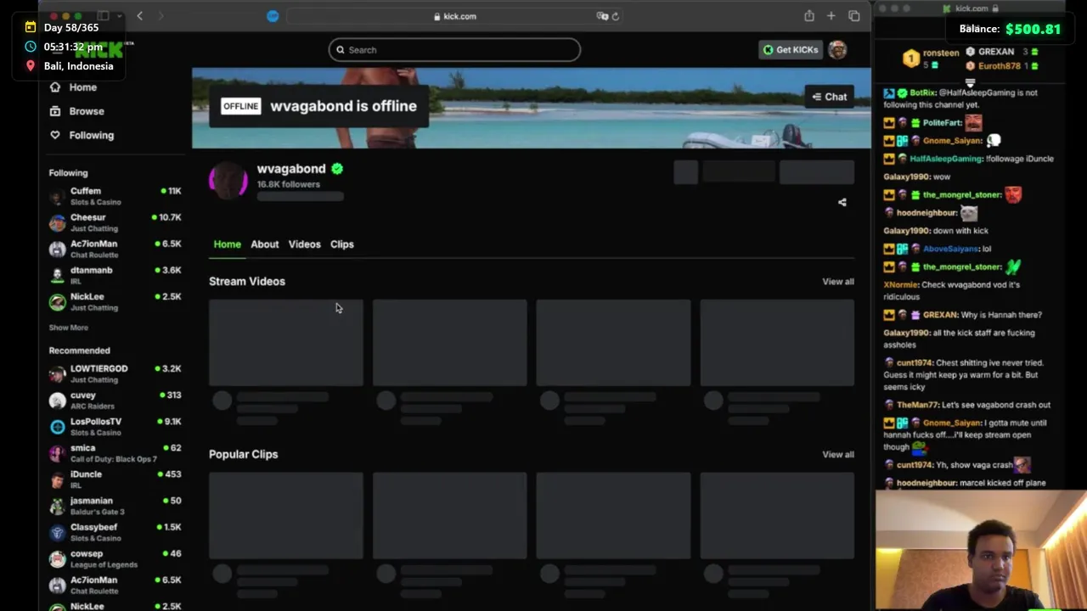This screenshot has height=611, width=1087.
Task: Open LOWTIERGOD in Recommended channels
Action: pos(115,373)
